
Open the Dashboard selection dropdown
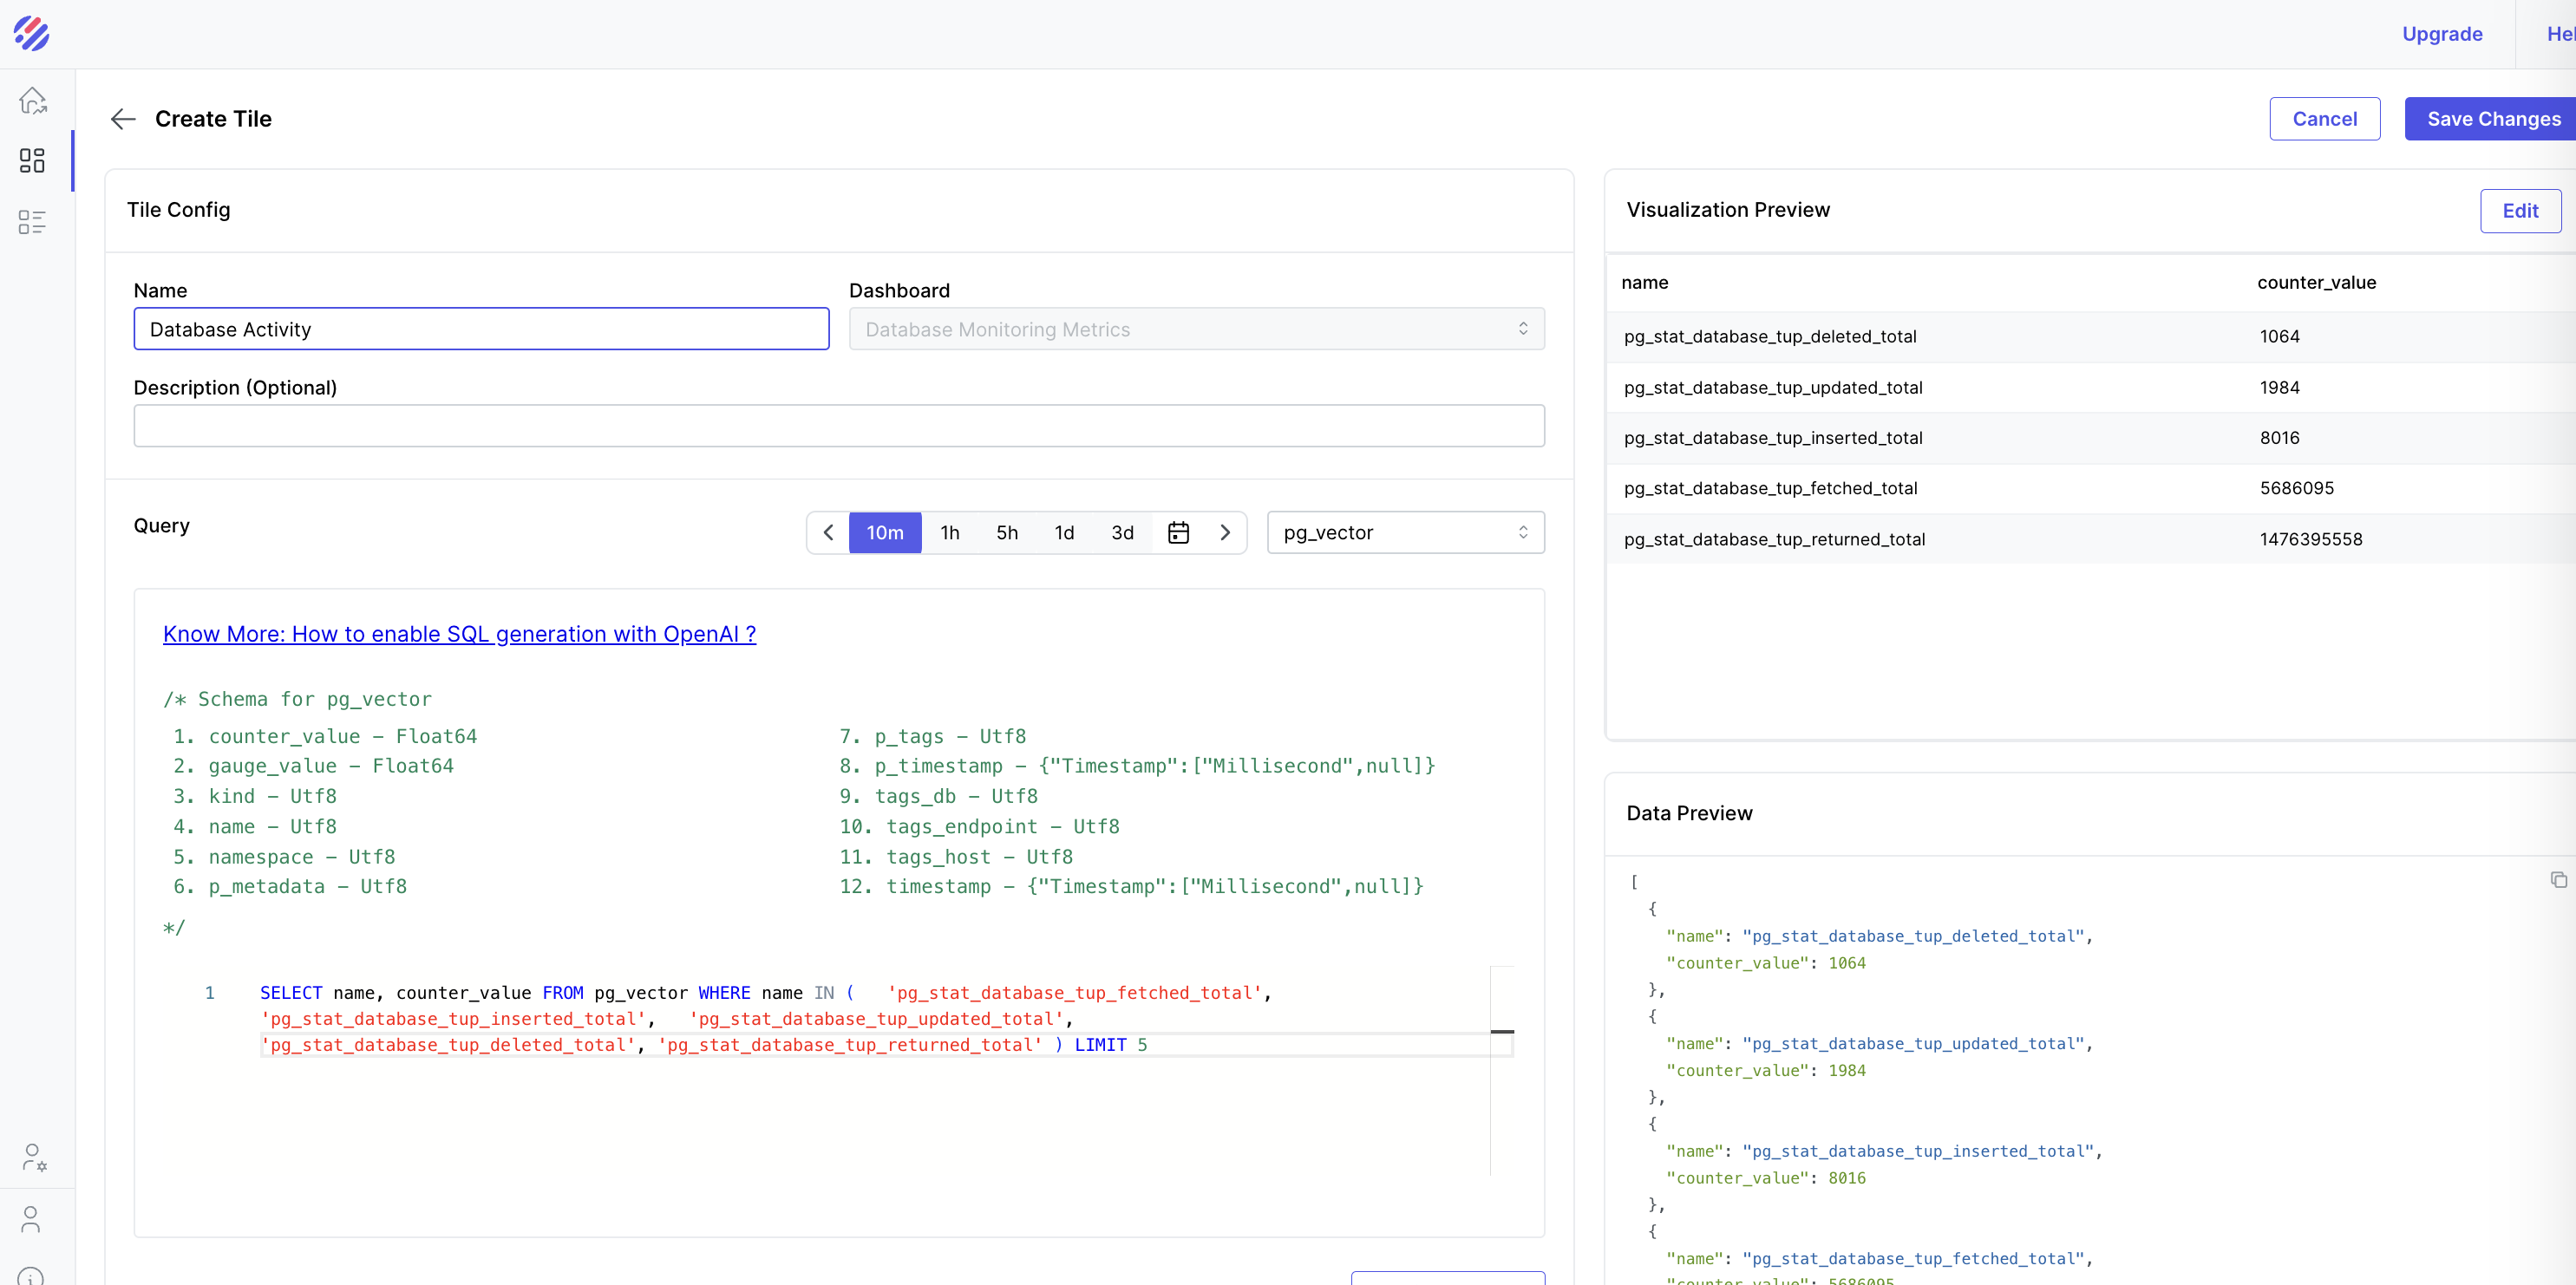click(x=1196, y=329)
